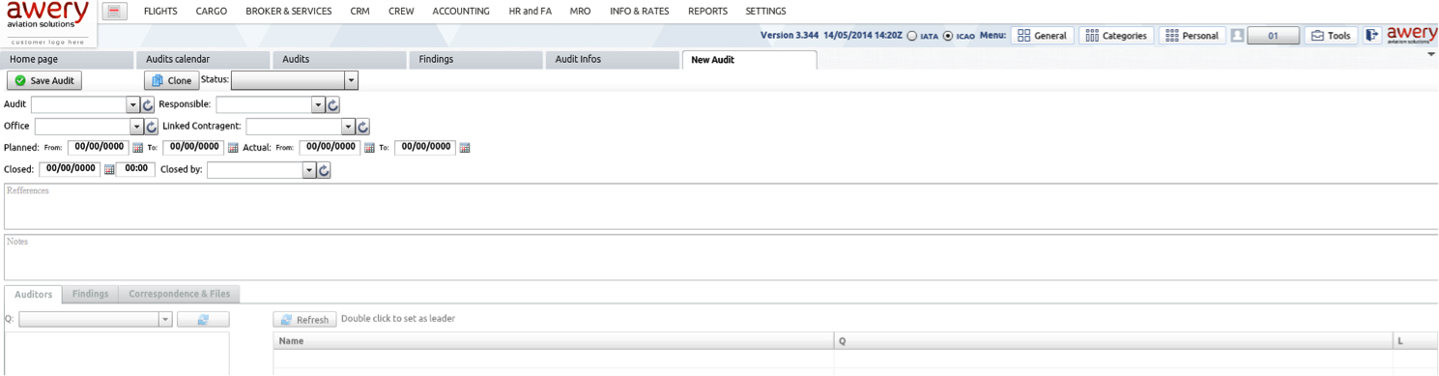The image size is (1439, 376).
Task: Open calendar picker for Actual To date
Action: pyautogui.click(x=465, y=148)
